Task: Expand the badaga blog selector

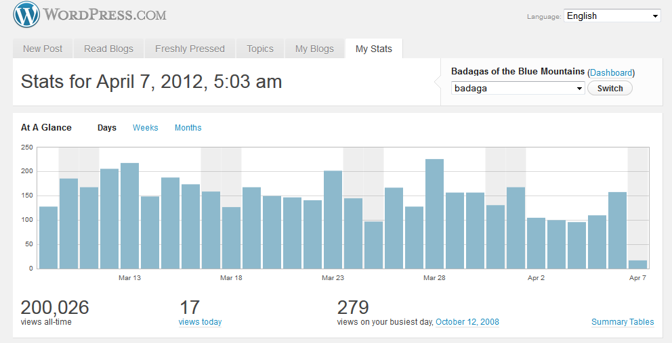Action: (518, 88)
